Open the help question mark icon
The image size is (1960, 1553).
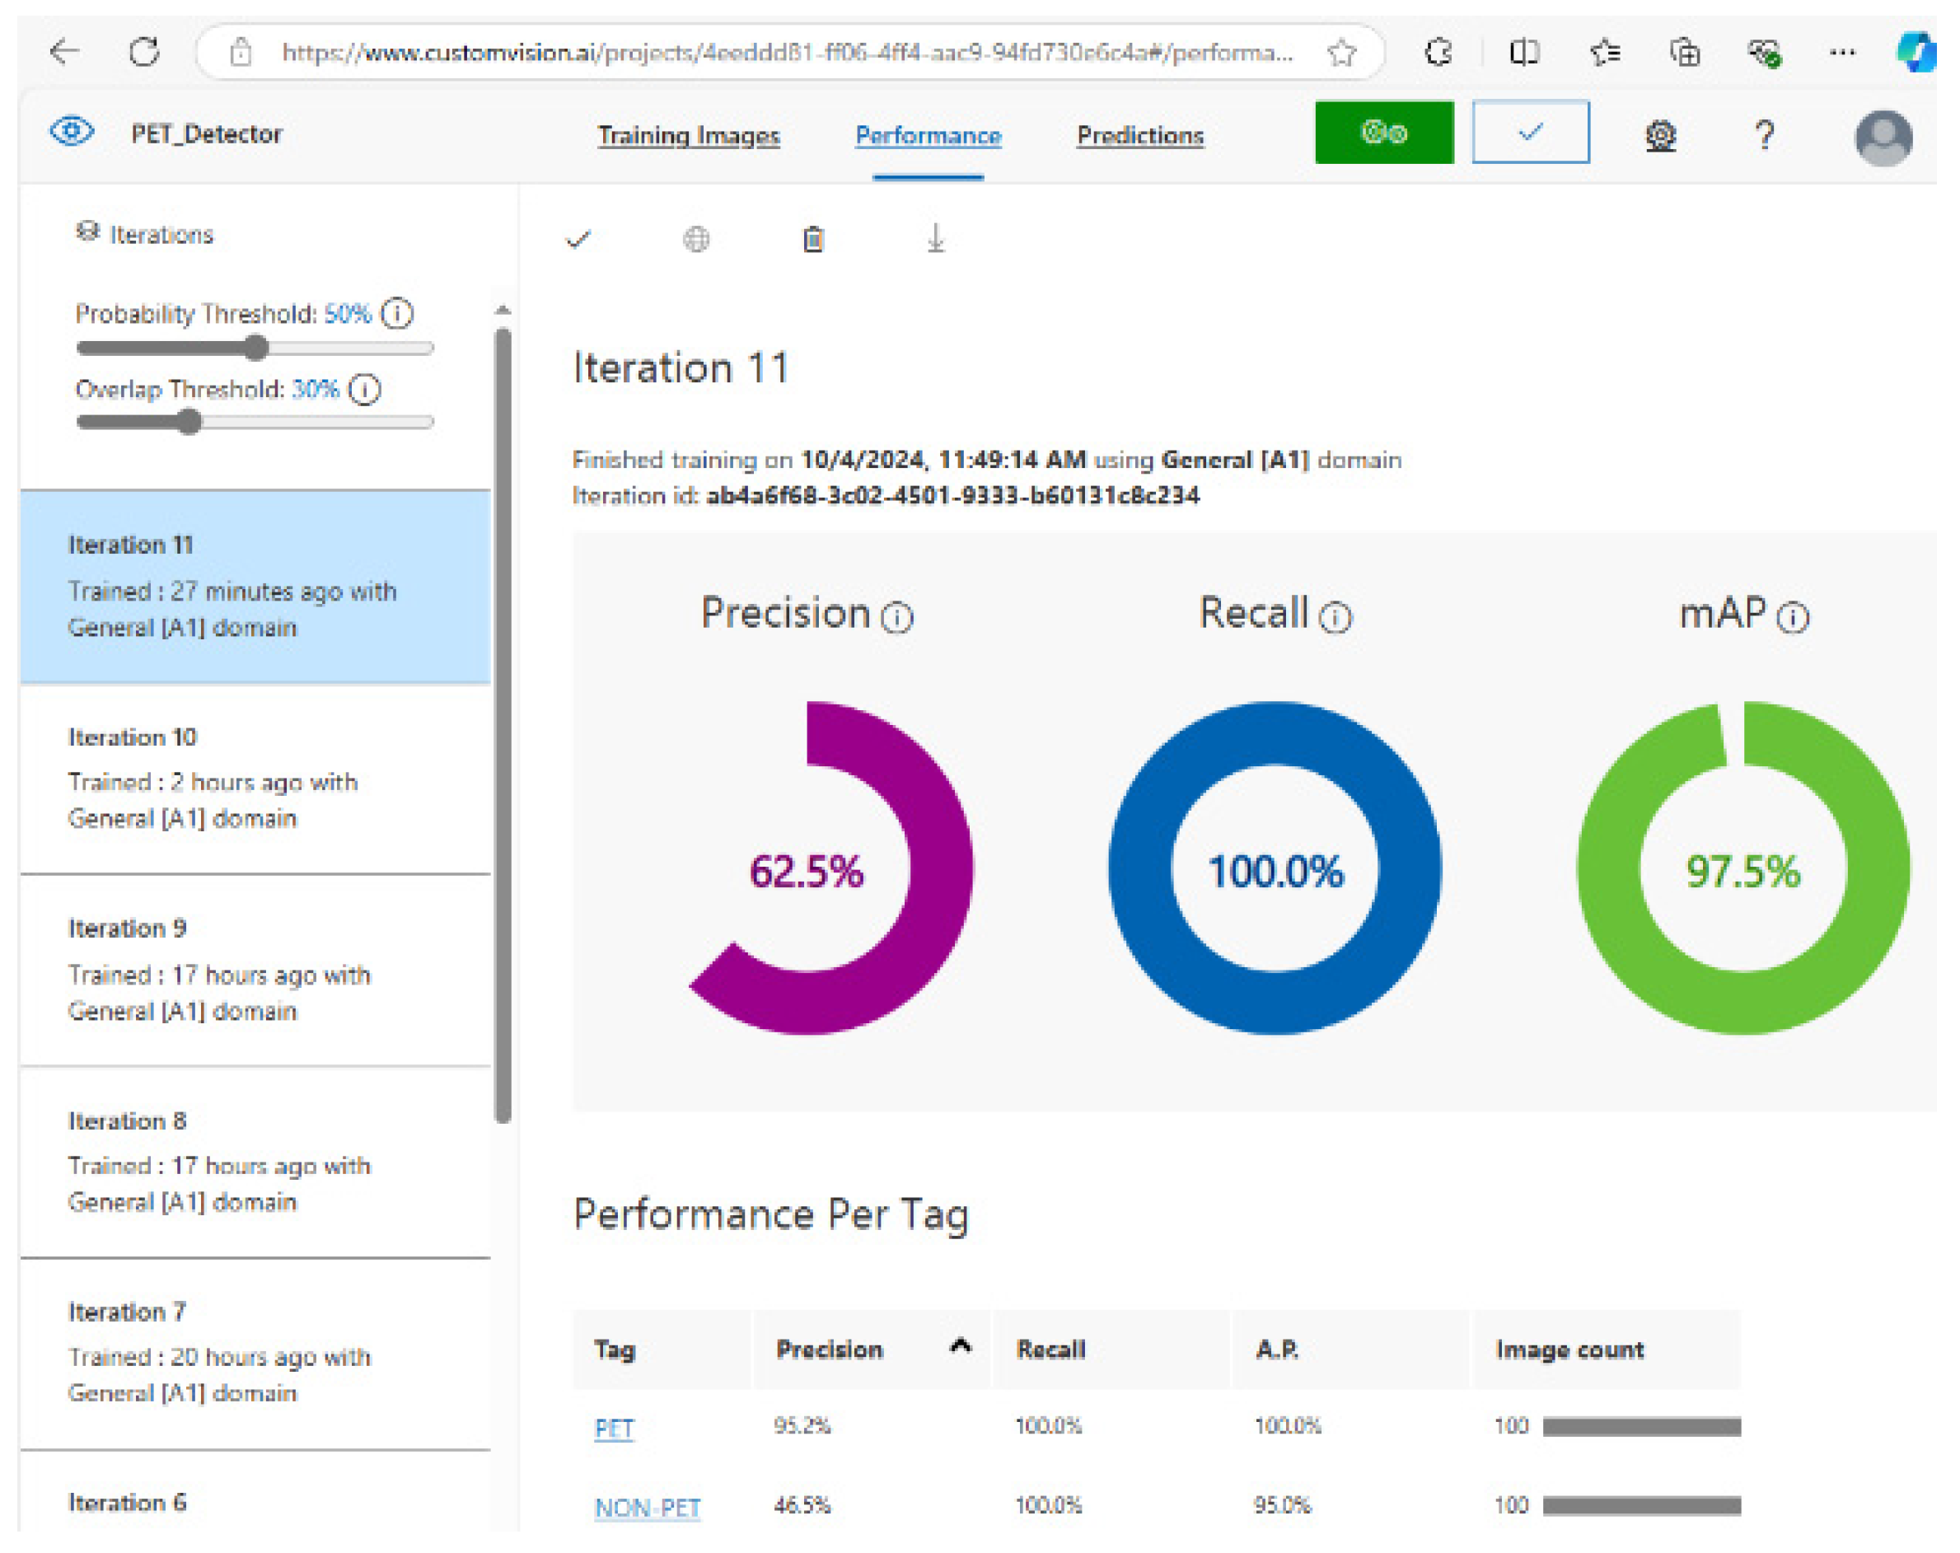[x=1764, y=135]
